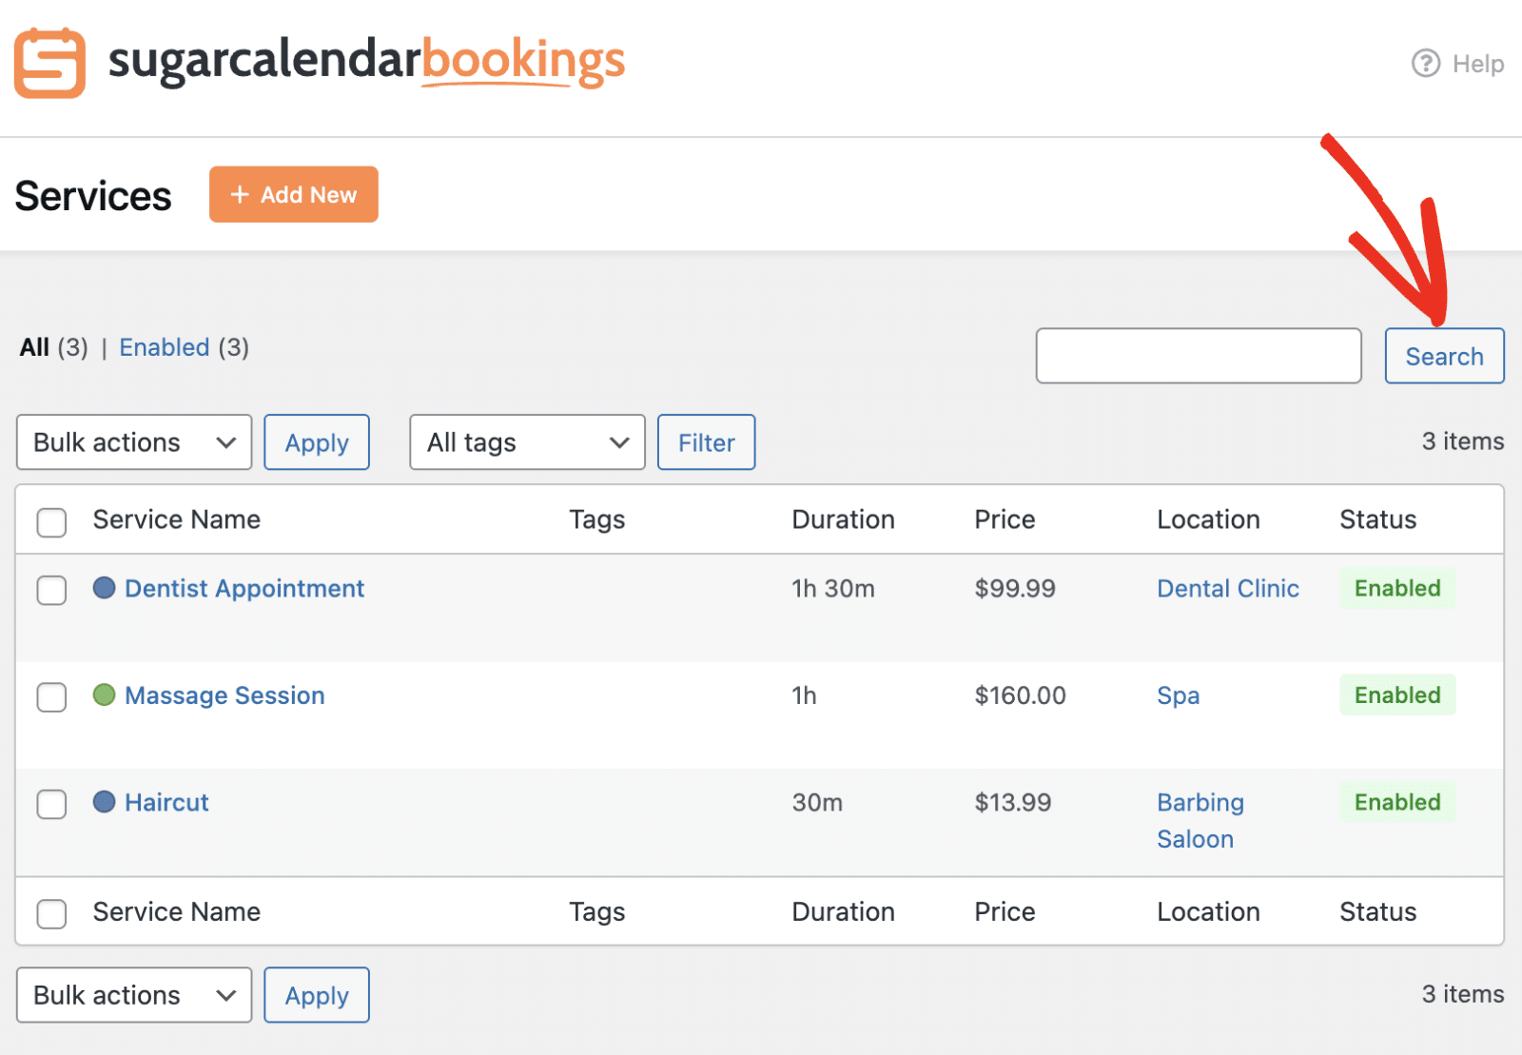Screen dimensions: 1522x1055
Task: Open the Dental Clinic location link
Action: point(1227,589)
